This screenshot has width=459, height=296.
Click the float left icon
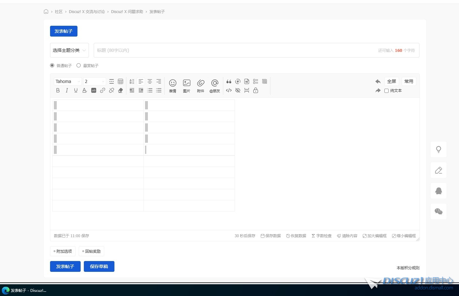click(132, 90)
